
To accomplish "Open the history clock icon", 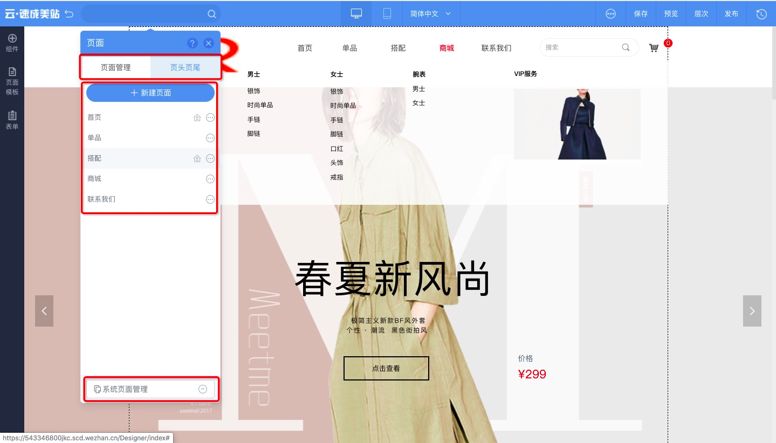I will tap(761, 14).
